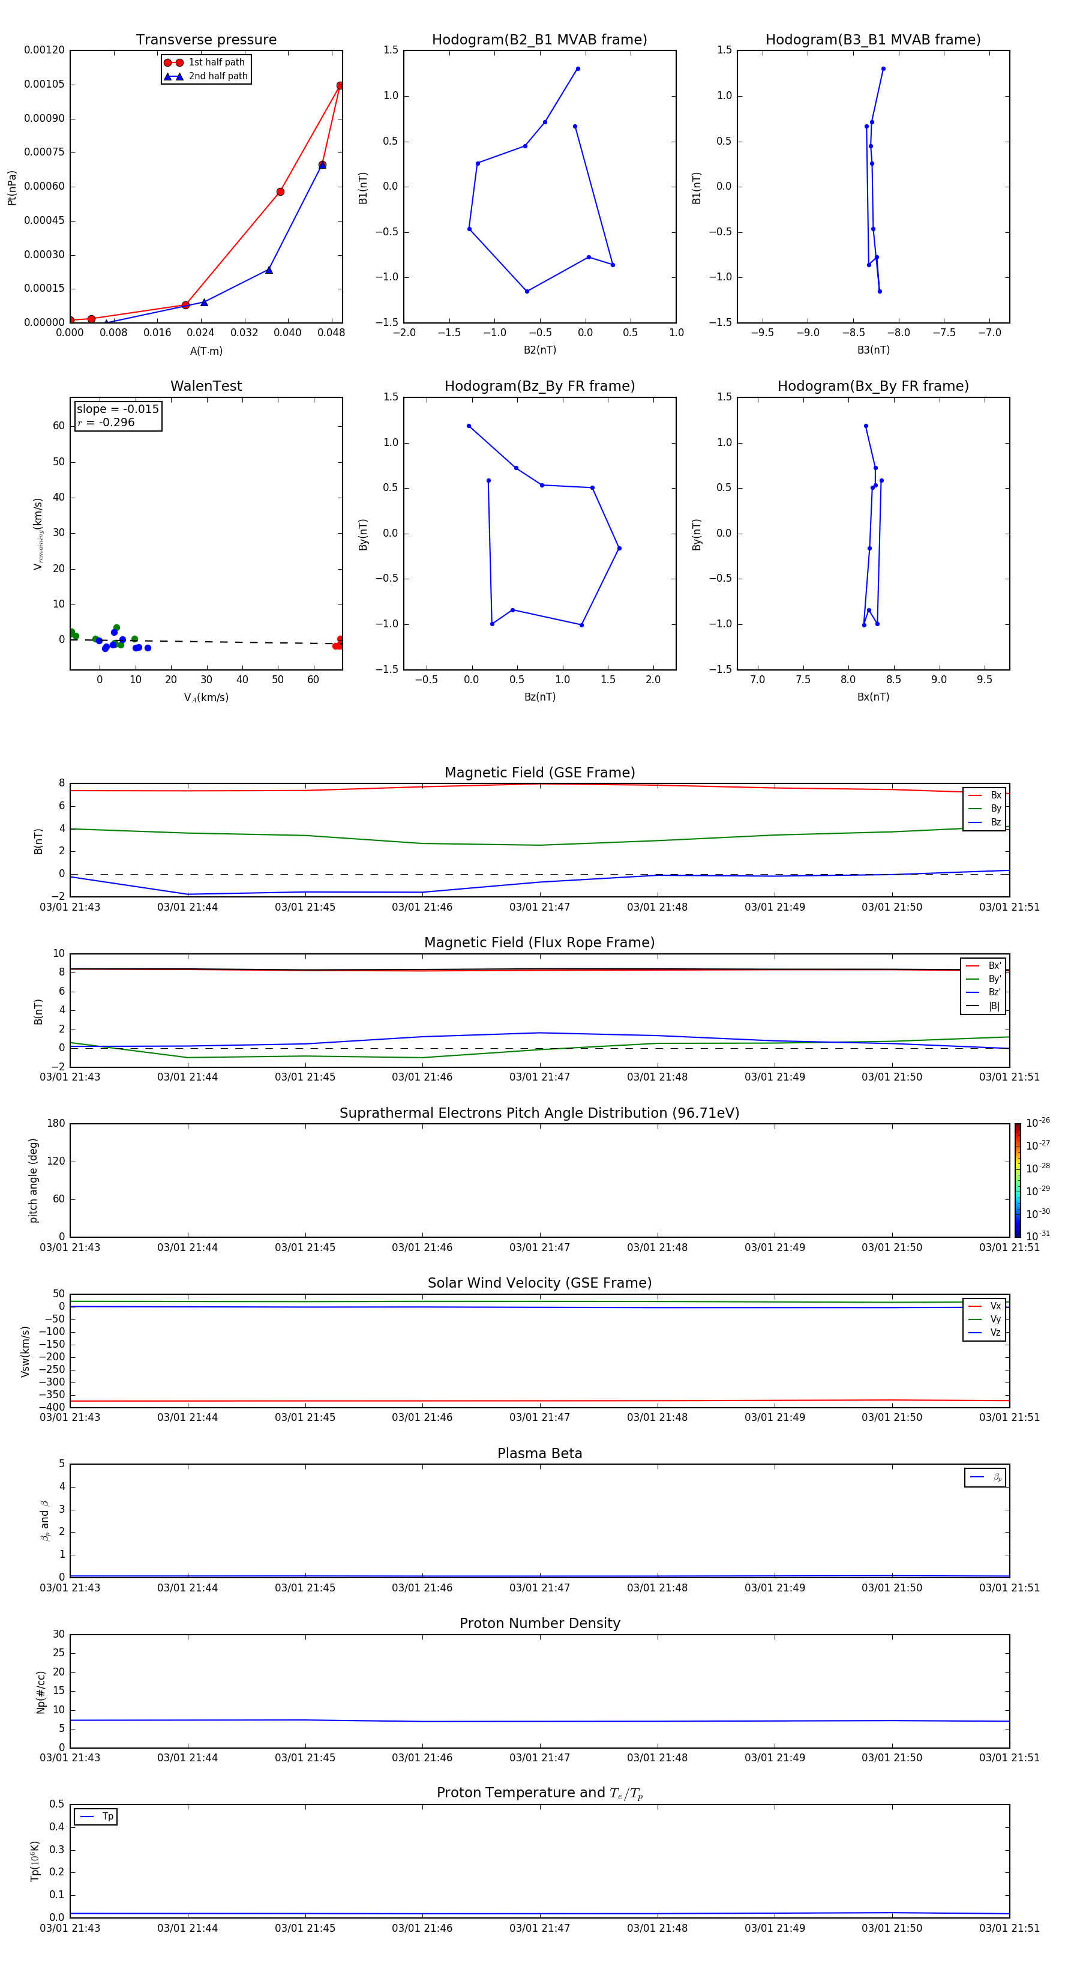Click the 'Magnetic Field (GSE Frame)' title

[539, 773]
